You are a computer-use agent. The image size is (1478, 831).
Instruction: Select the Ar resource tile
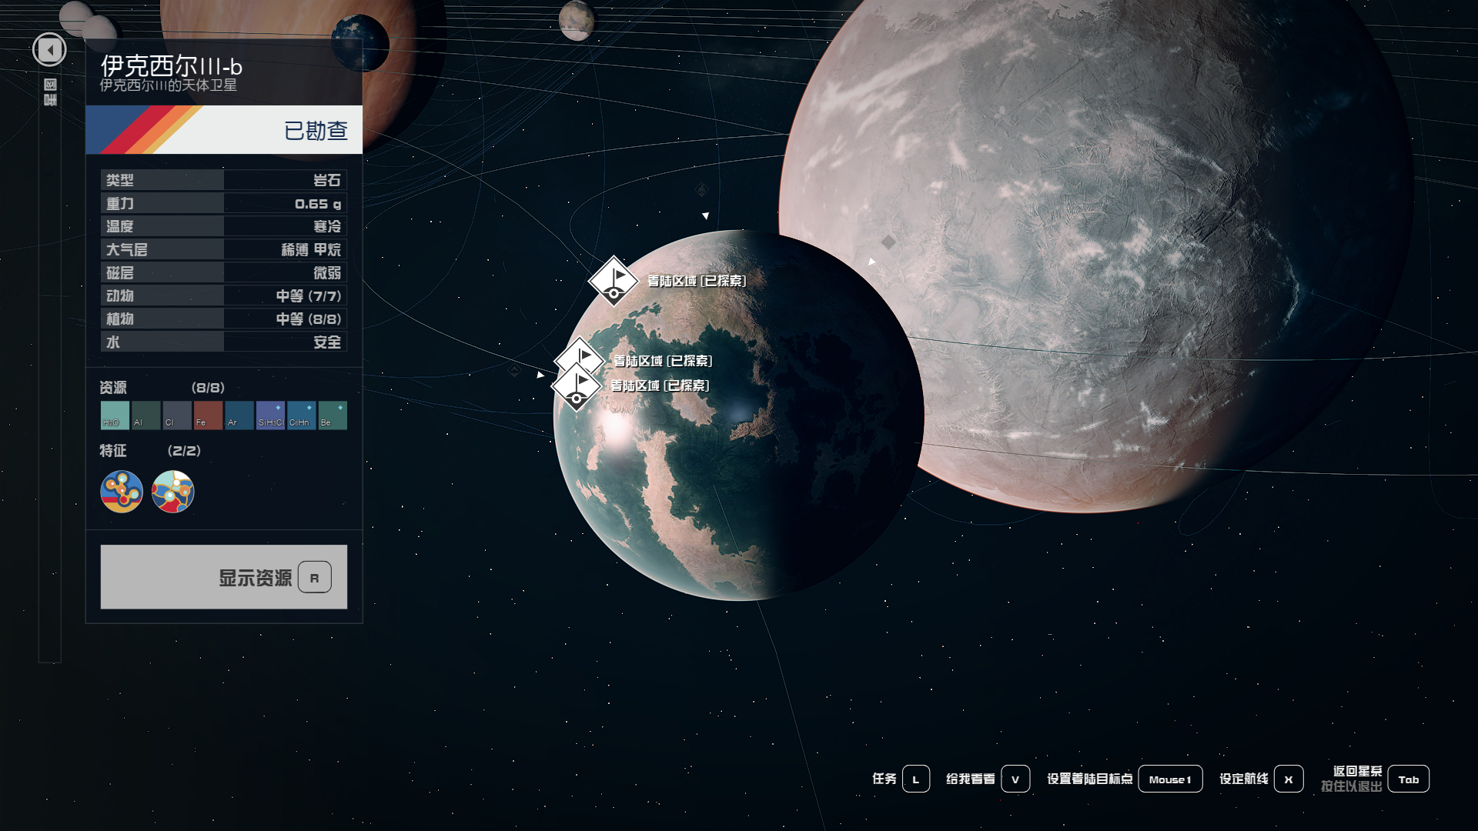(239, 415)
